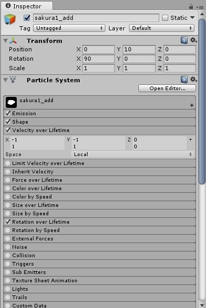Collapse the Transform component foldout
The width and height of the screenshot is (206, 308).
[5, 41]
